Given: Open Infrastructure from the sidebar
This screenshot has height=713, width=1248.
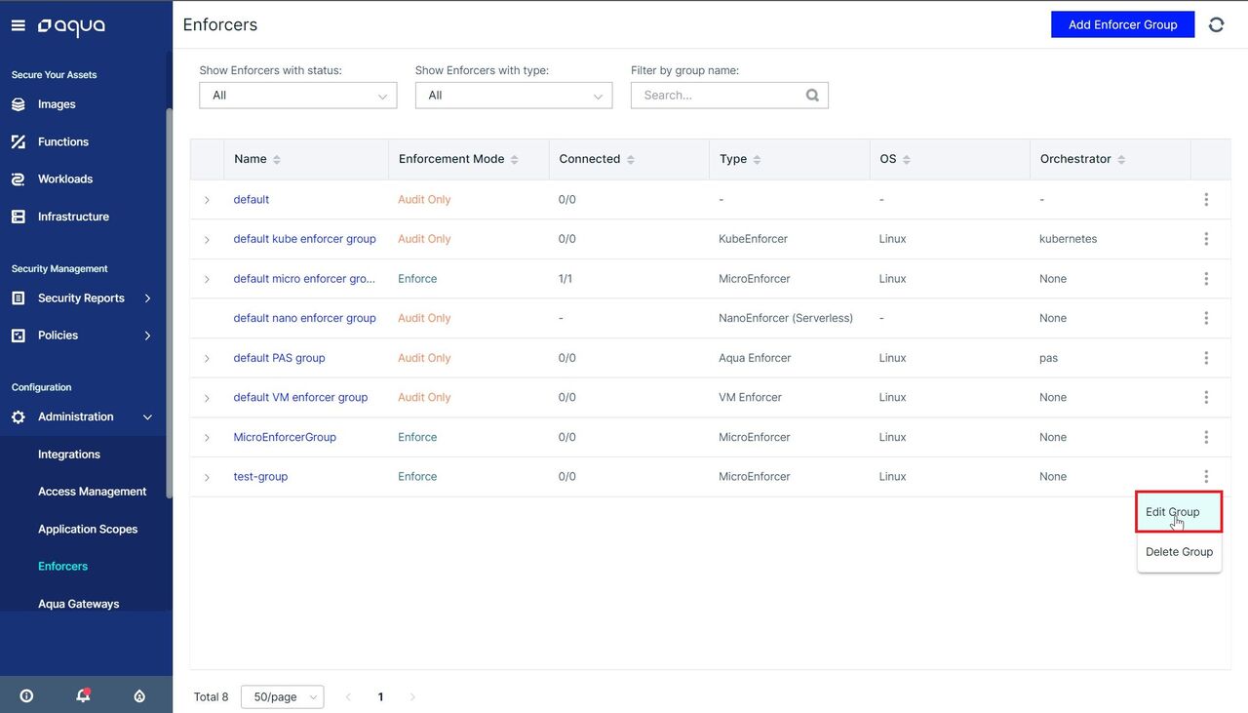Looking at the screenshot, I should 73,217.
